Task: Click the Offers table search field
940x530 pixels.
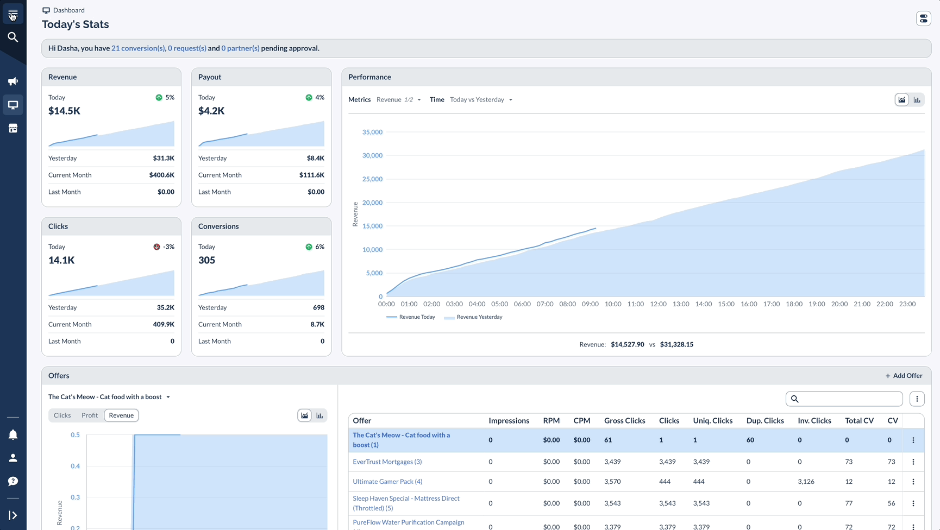Action: click(x=844, y=399)
